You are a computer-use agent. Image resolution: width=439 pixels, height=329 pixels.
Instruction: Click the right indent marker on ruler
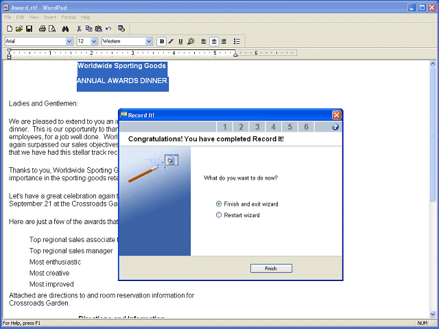pos(235,54)
